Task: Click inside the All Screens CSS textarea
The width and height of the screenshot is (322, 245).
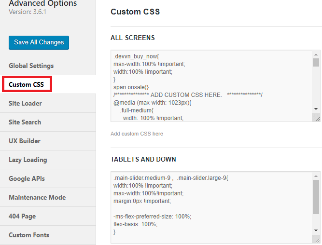Action: (x=211, y=86)
